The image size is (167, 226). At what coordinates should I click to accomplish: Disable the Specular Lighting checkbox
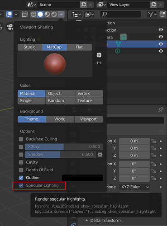click(x=21, y=185)
